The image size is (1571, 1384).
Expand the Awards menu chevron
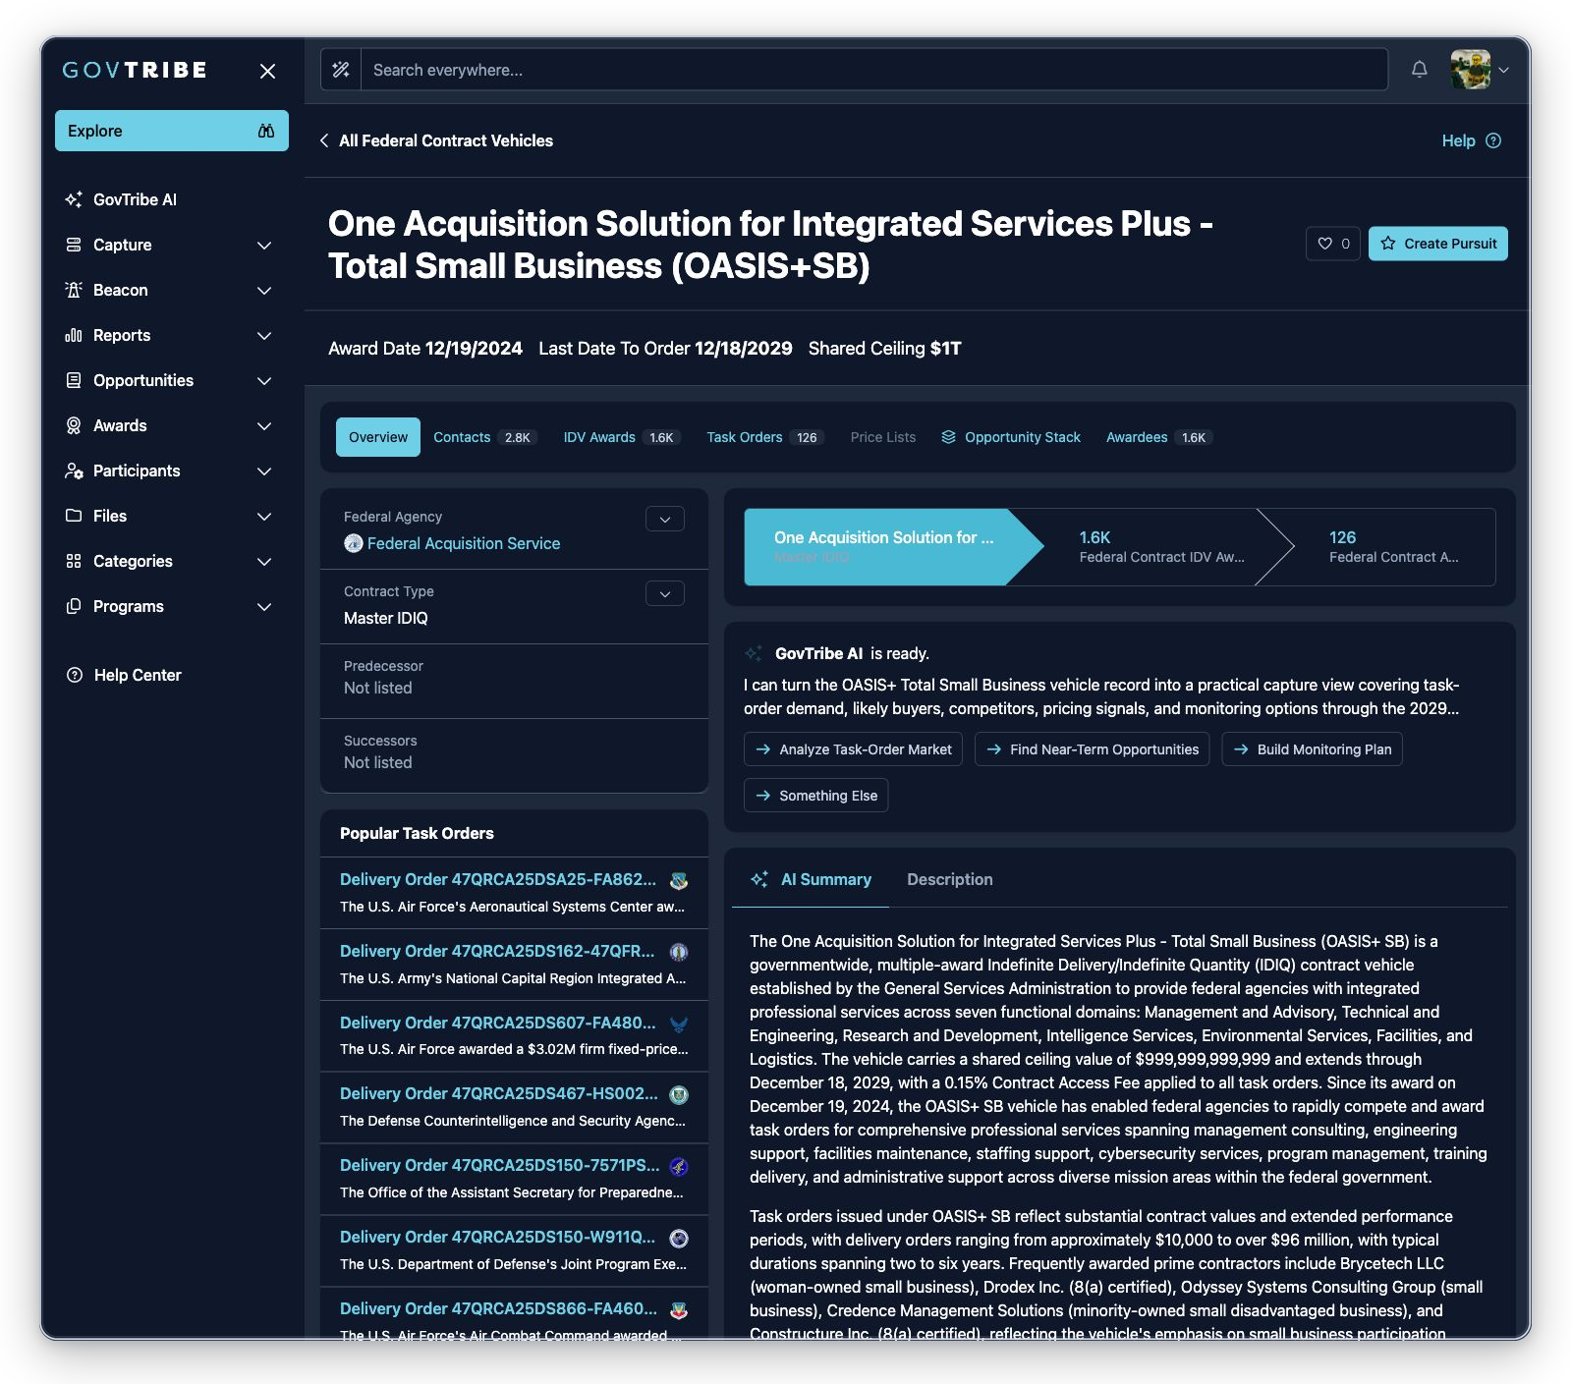[x=264, y=425]
